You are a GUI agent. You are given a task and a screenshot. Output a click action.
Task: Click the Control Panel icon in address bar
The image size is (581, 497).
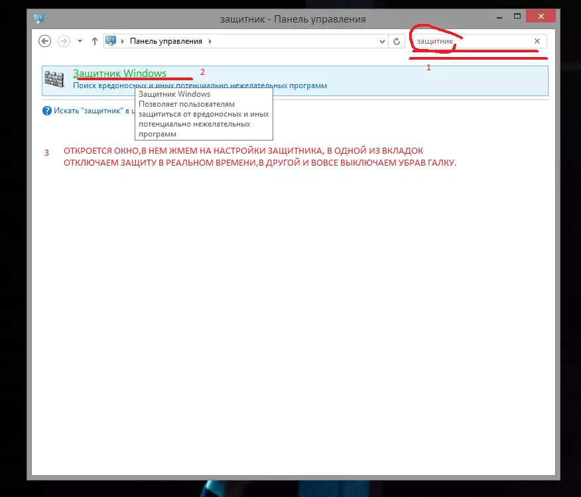click(111, 40)
